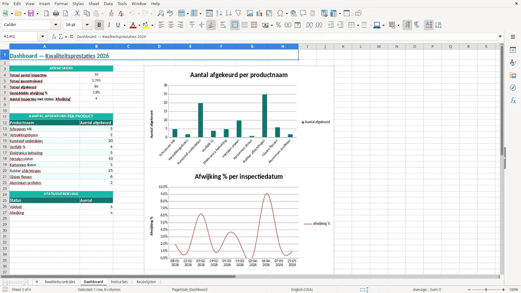The height and width of the screenshot is (293, 521).
Task: Center text horizontally
Action: 171,25
